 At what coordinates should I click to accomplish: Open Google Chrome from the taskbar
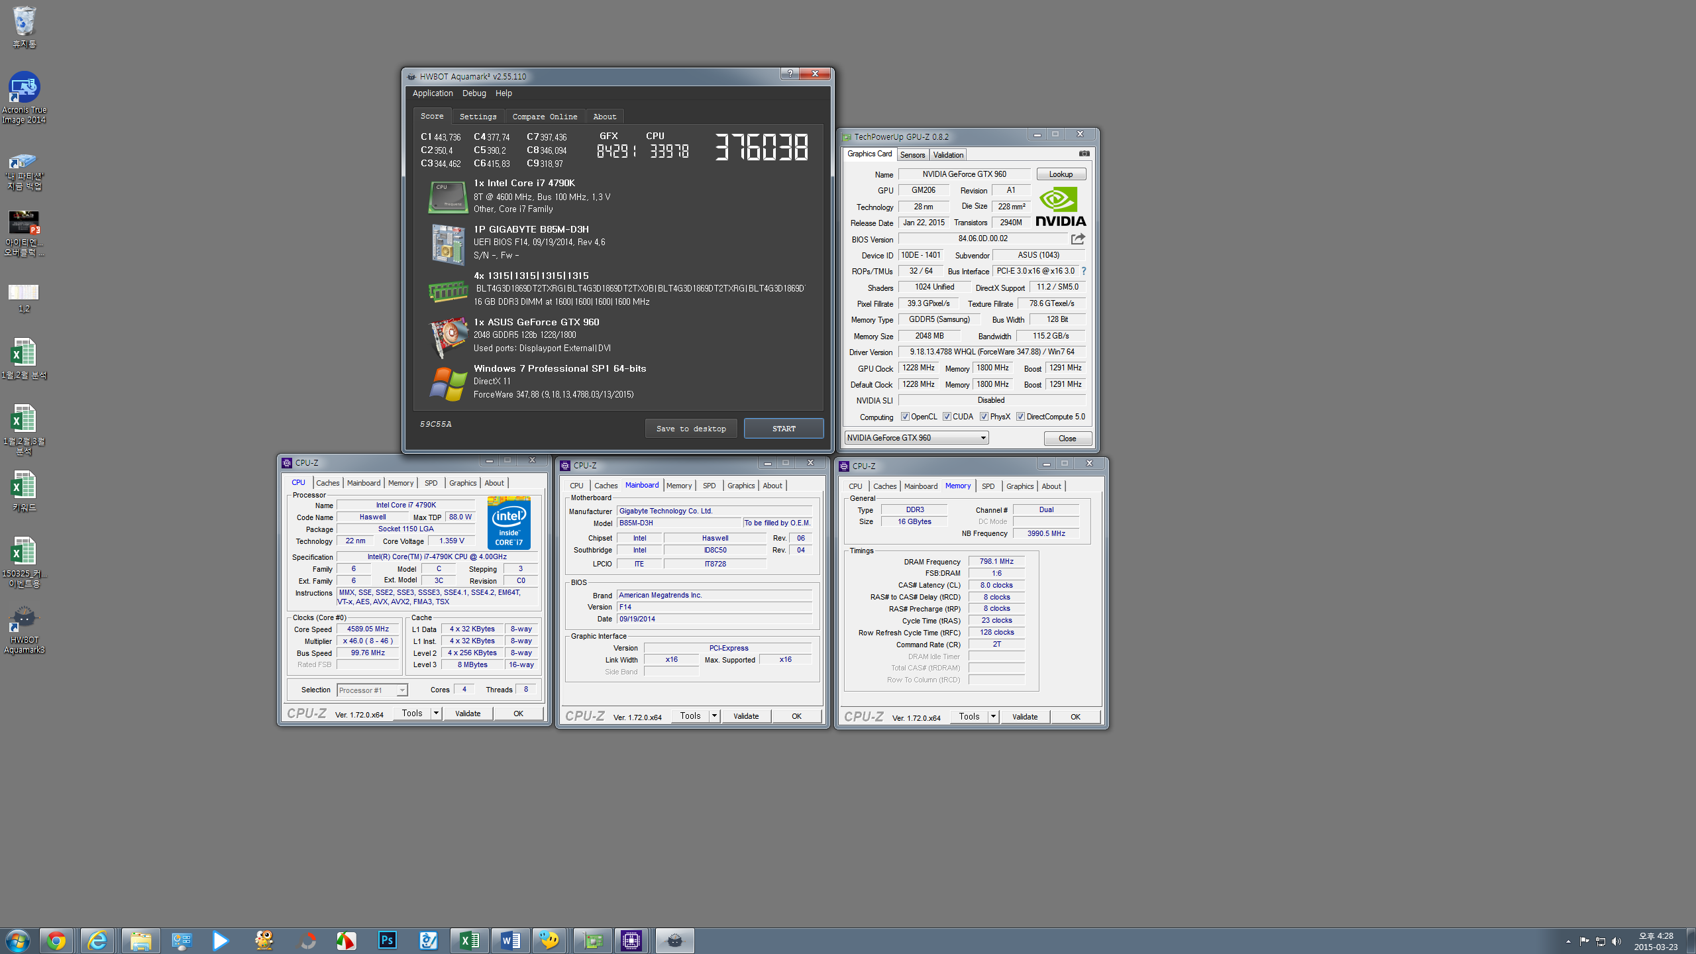tap(56, 940)
